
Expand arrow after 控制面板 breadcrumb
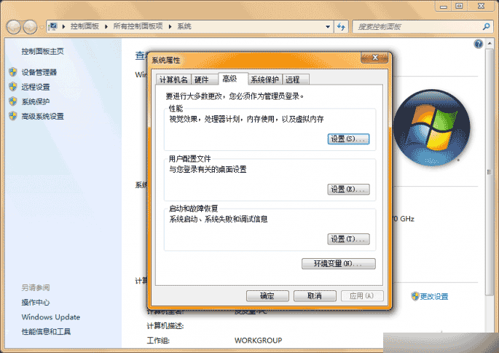point(106,26)
